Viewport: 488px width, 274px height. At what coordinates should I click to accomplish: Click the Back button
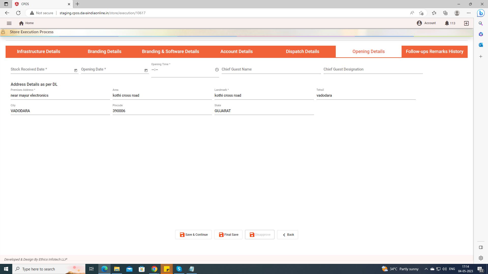point(287,235)
